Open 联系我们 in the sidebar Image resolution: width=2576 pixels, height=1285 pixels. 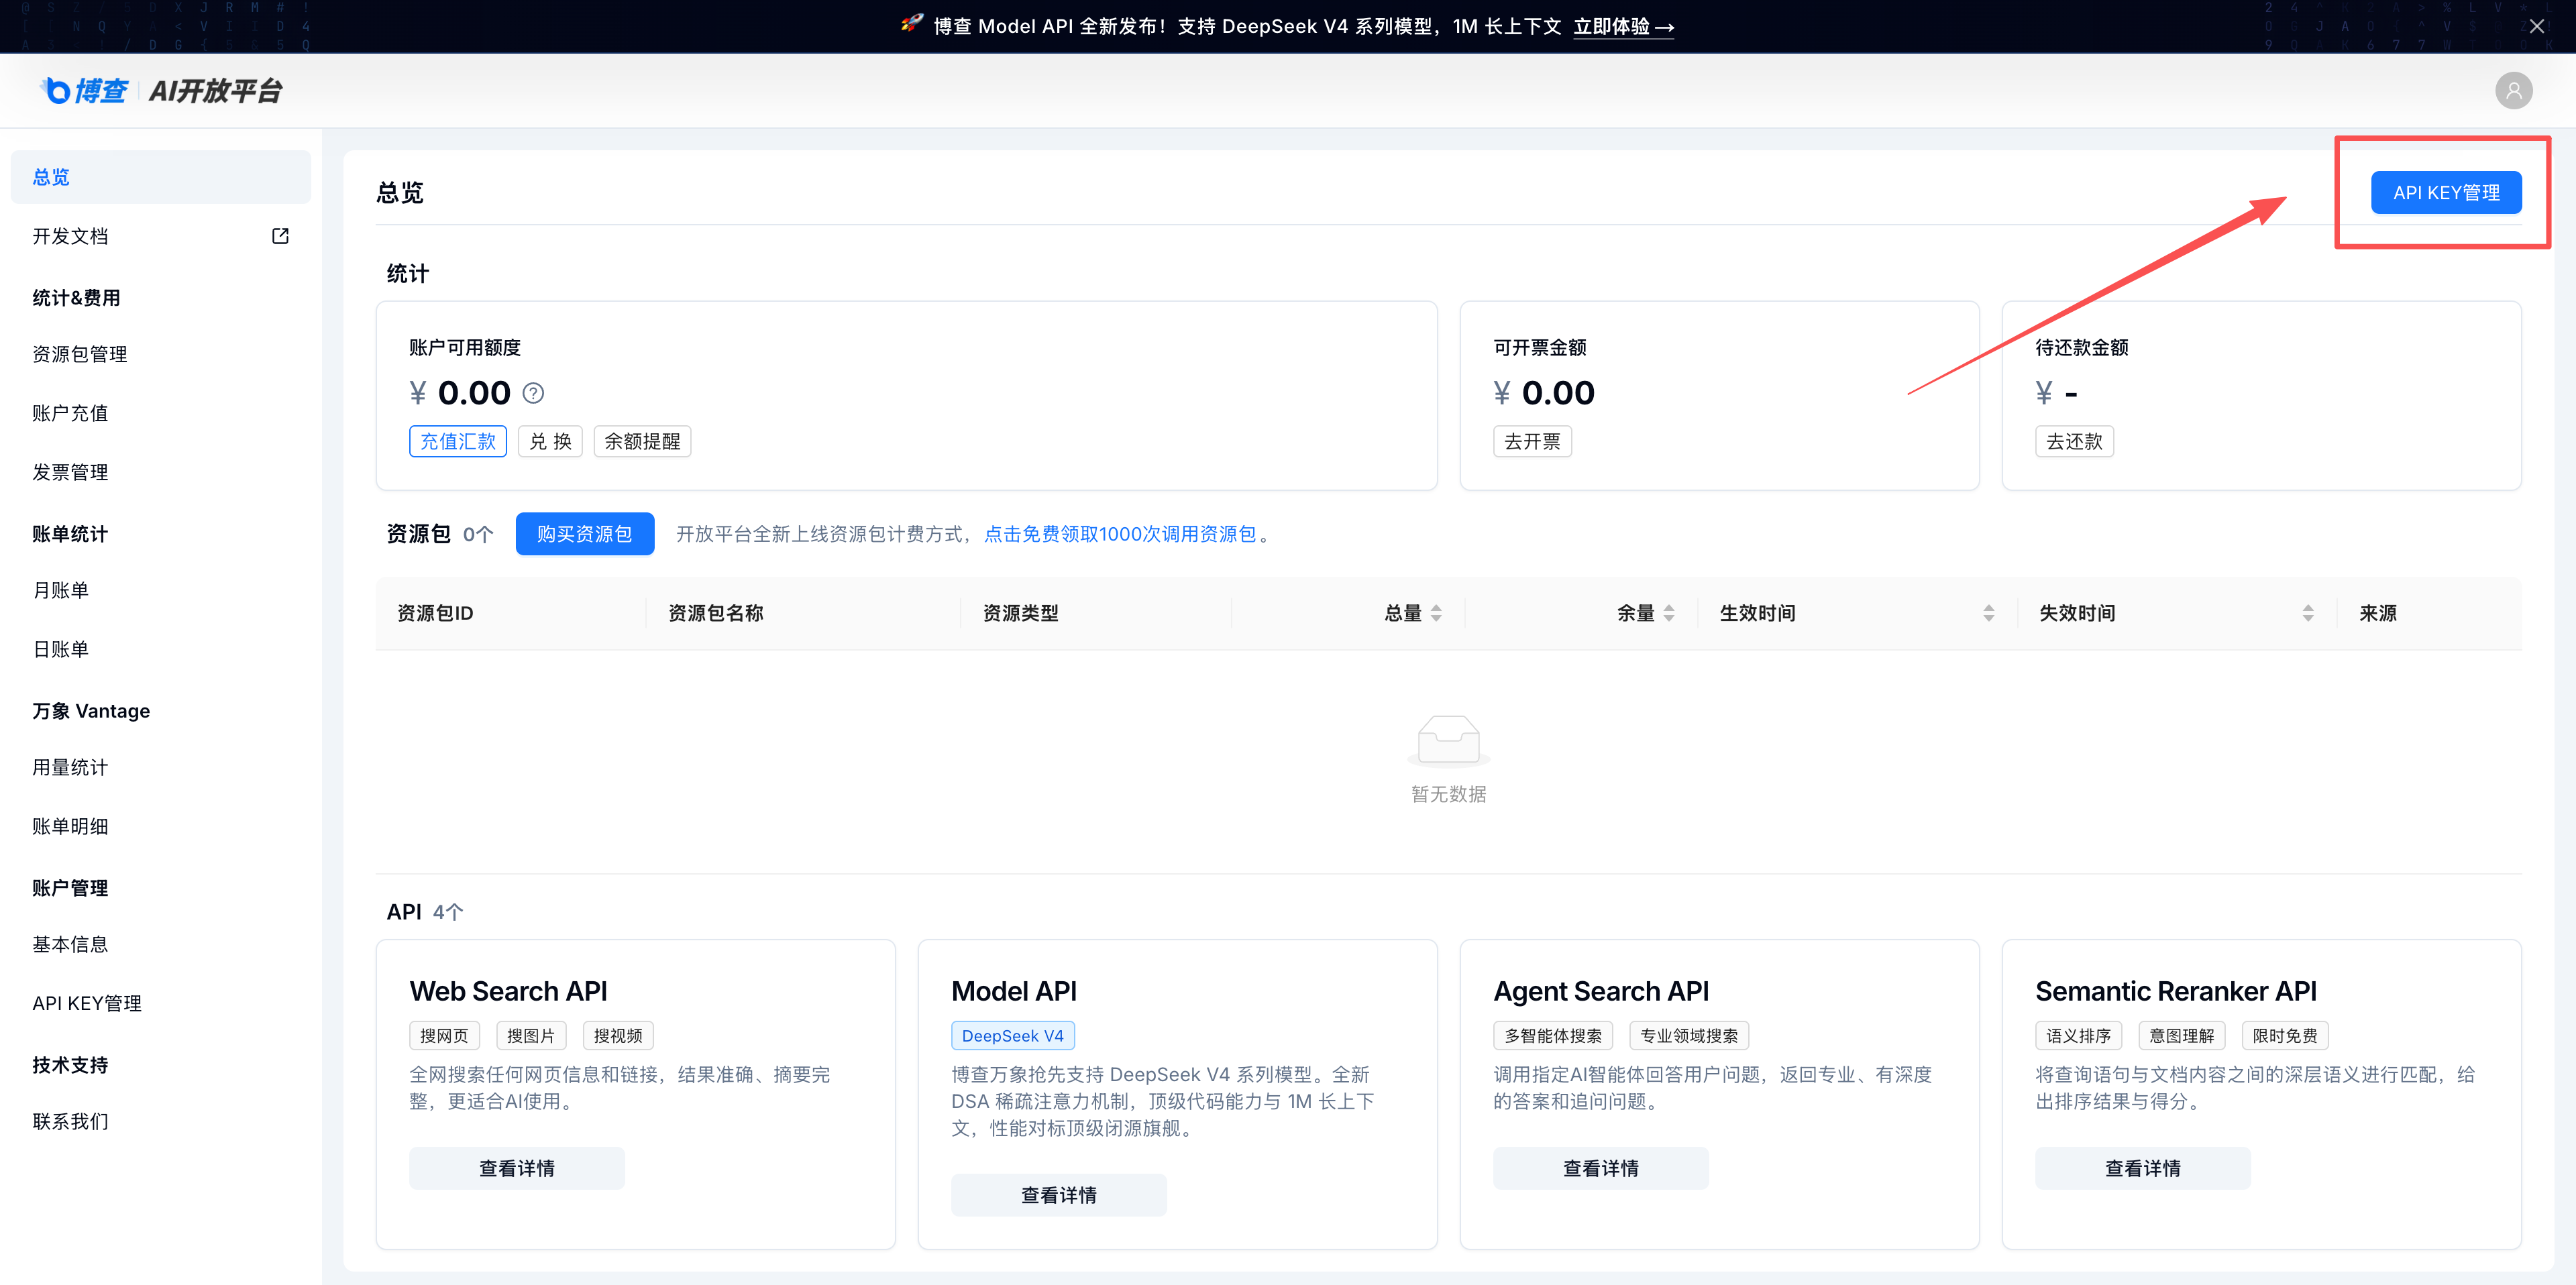(x=161, y=1121)
